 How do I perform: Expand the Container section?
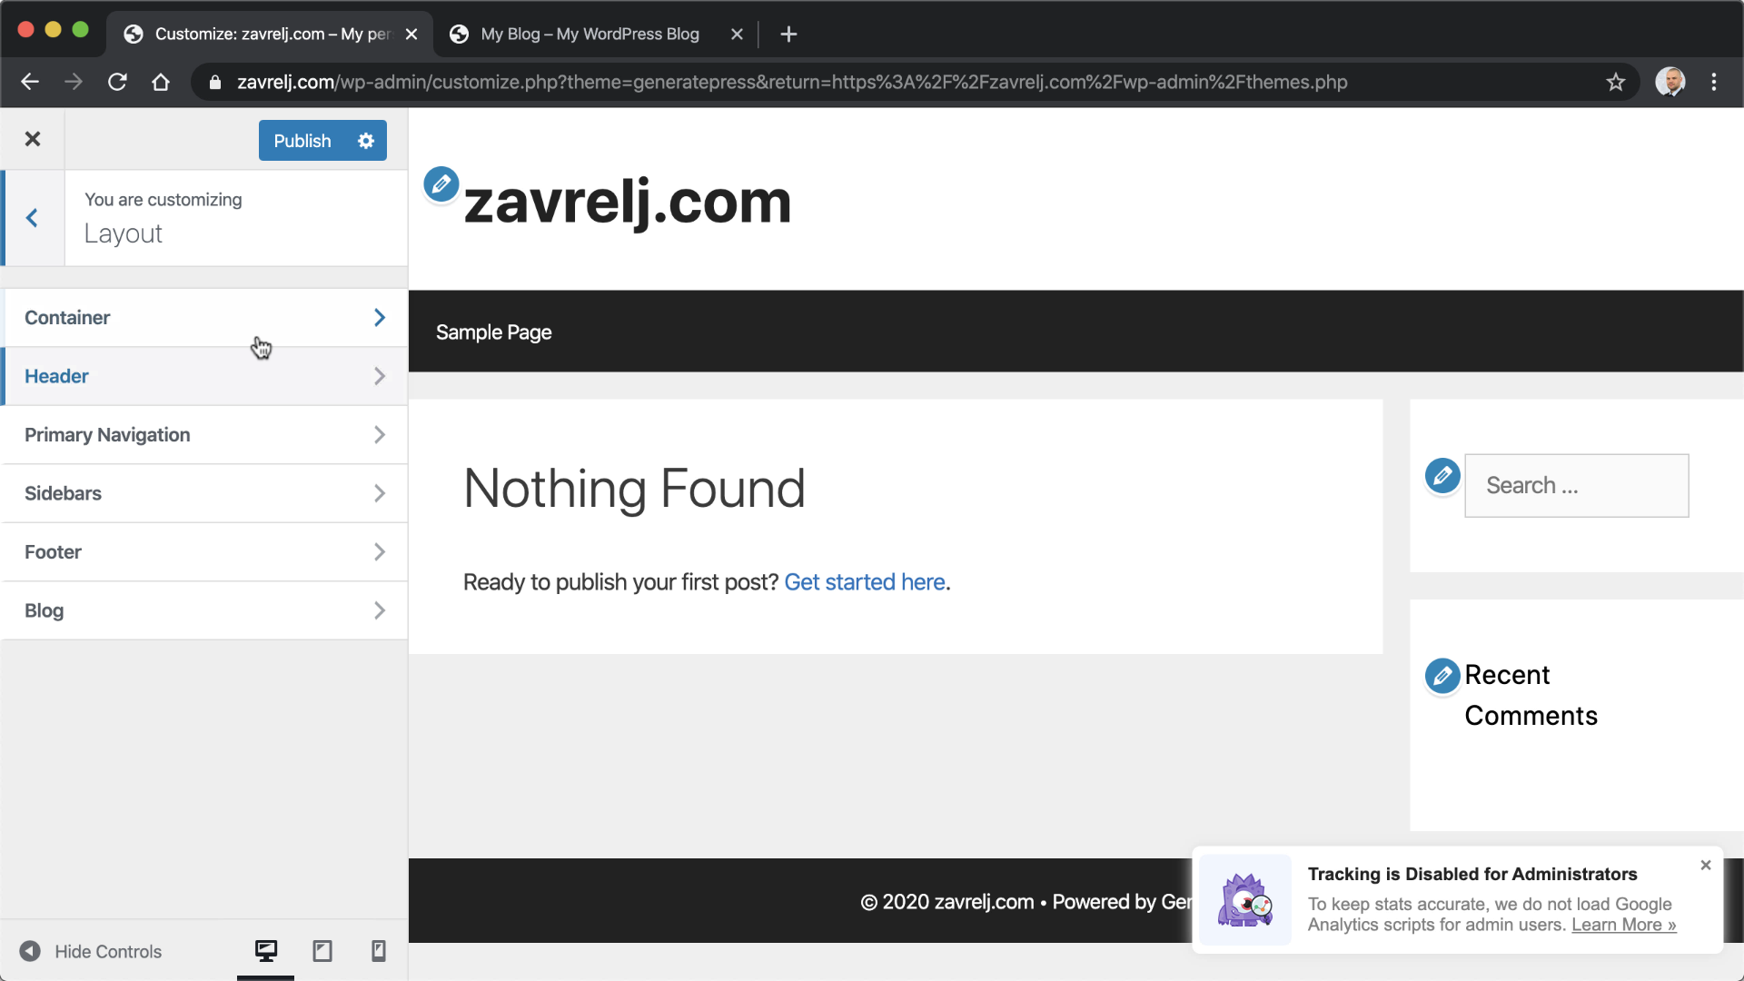204,318
